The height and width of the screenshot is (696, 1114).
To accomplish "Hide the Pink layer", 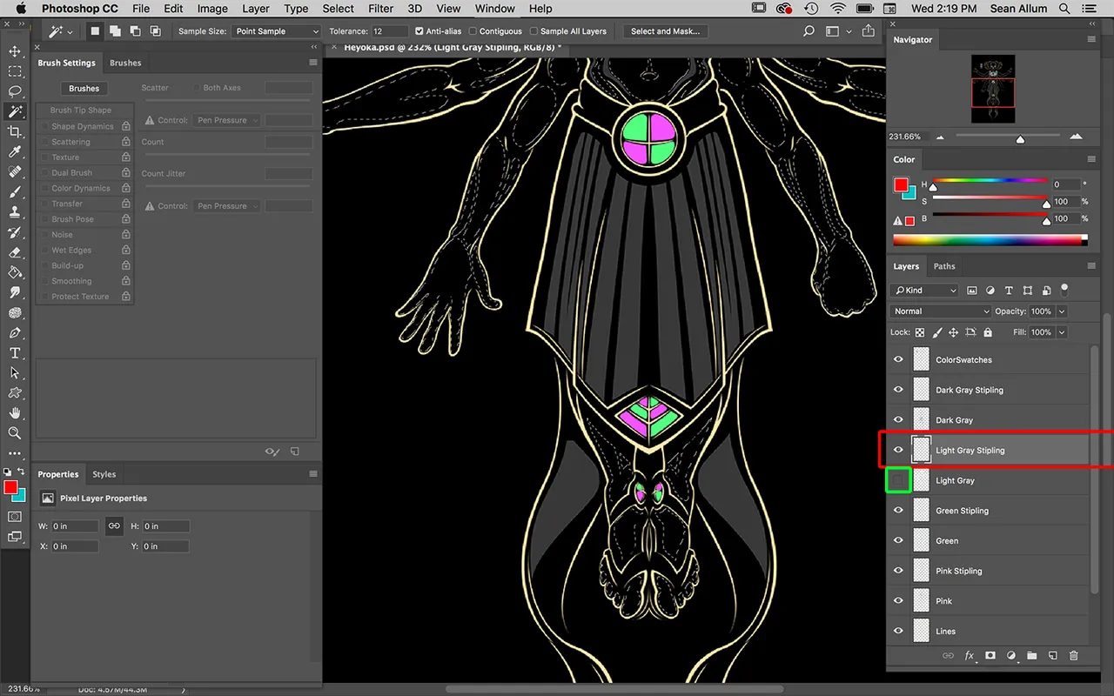I will (898, 601).
